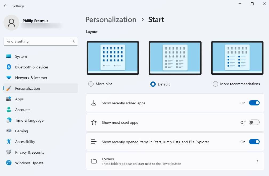
Task: Click the Folders description text
Action: (141, 164)
